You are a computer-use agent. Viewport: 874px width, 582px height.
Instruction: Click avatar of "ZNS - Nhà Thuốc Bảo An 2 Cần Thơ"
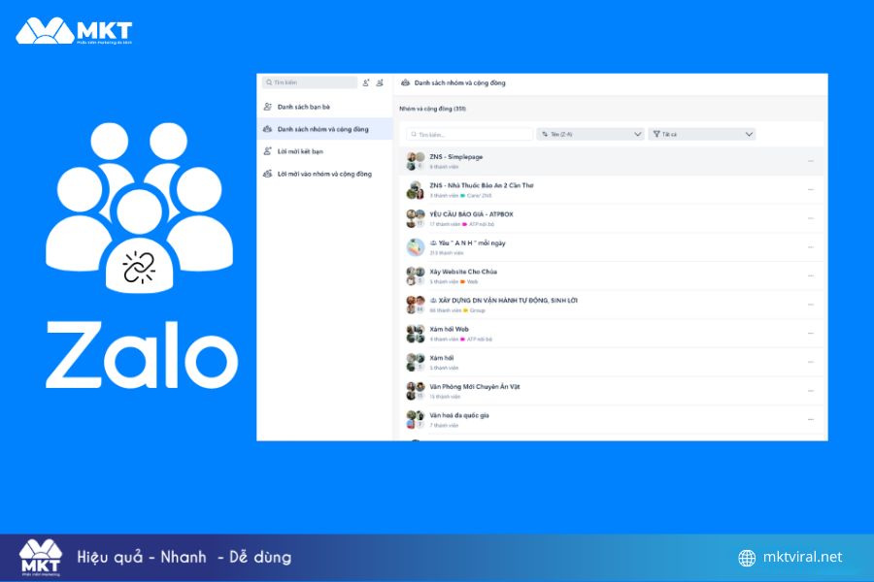coord(416,190)
